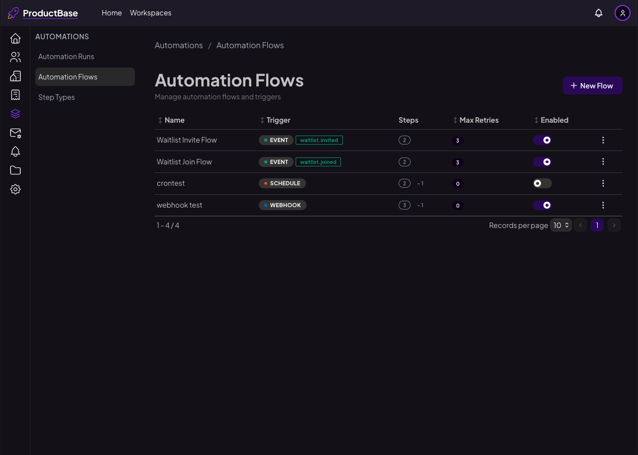Open Home in the top navigation

point(112,13)
